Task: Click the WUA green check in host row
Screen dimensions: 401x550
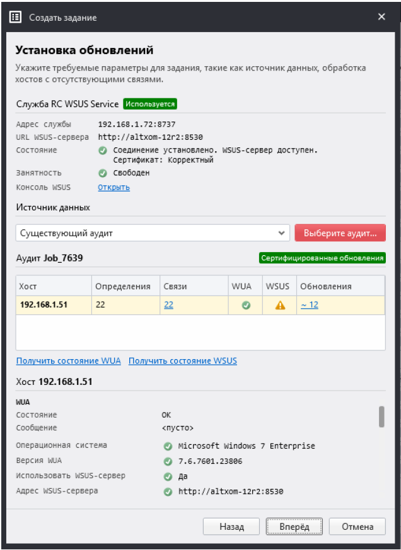Action: coord(247,305)
